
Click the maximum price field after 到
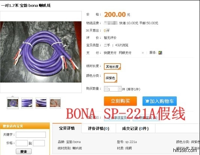click(x=39, y=143)
